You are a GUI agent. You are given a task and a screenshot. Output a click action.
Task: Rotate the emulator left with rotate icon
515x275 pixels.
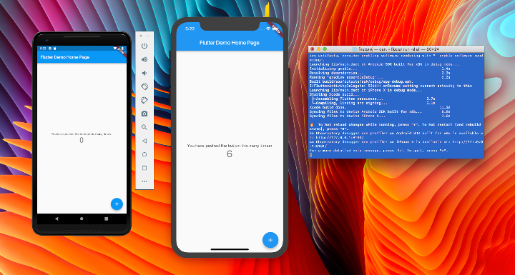144,86
